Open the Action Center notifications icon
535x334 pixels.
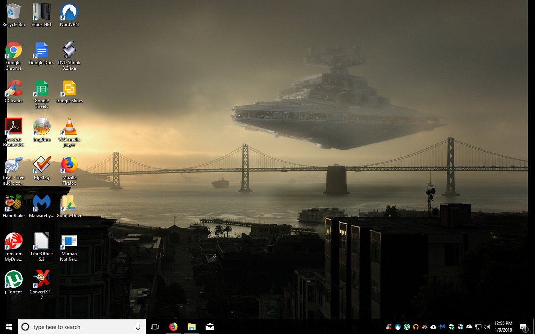(x=523, y=327)
